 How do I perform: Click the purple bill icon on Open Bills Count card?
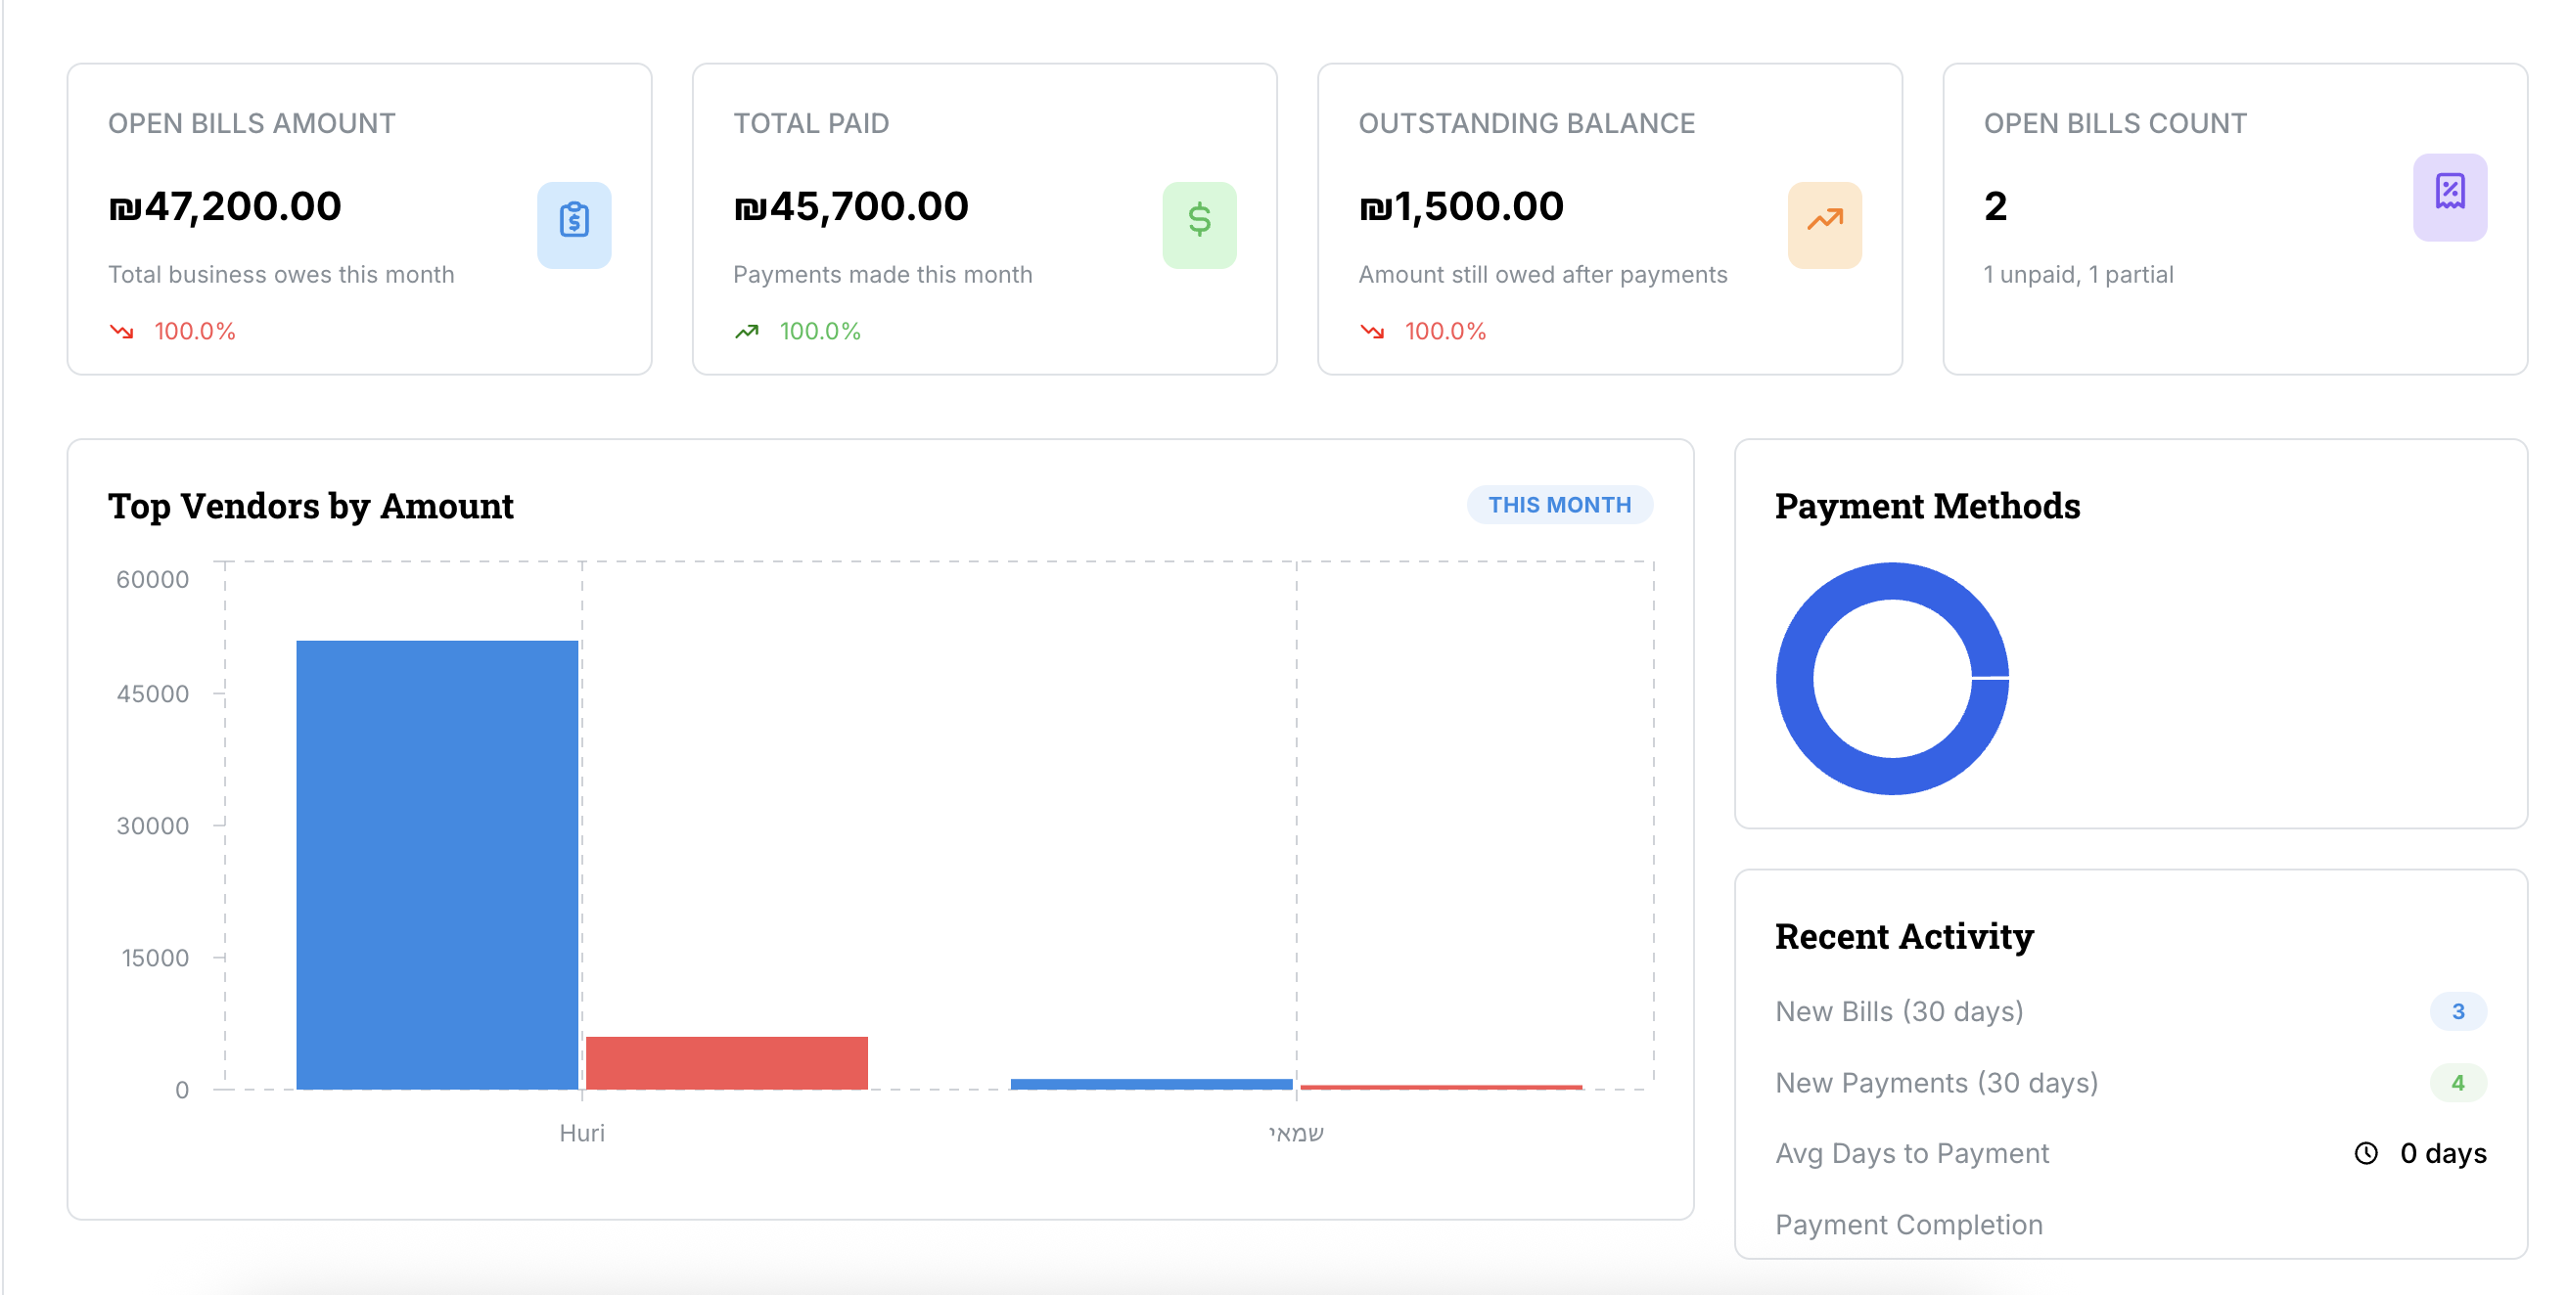tap(2450, 198)
